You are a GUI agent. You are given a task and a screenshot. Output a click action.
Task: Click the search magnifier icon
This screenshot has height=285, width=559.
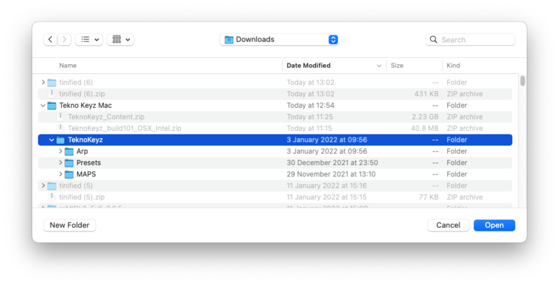click(433, 40)
